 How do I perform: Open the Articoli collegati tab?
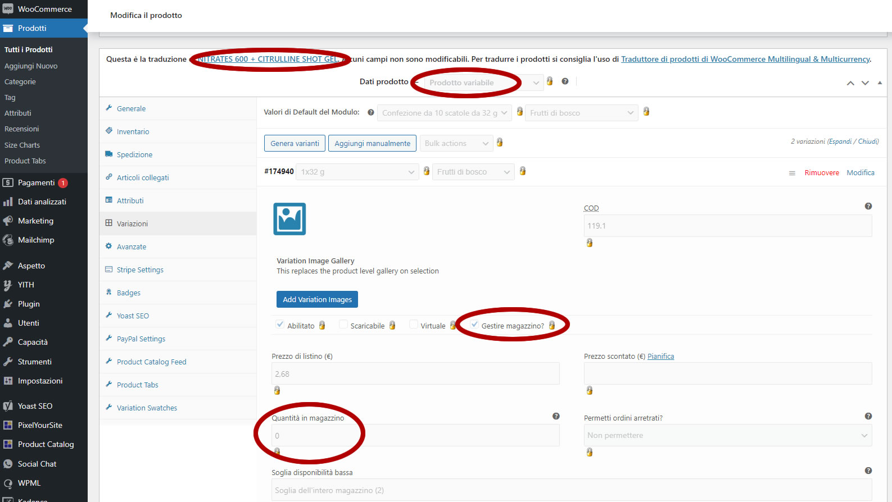(178, 177)
